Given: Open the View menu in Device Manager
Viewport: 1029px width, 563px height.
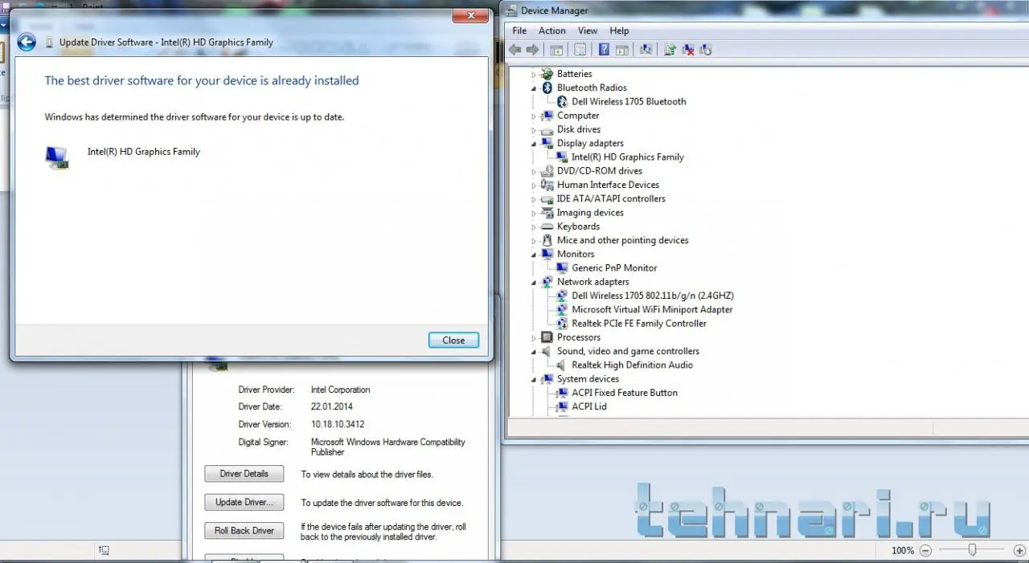Looking at the screenshot, I should 588,31.
